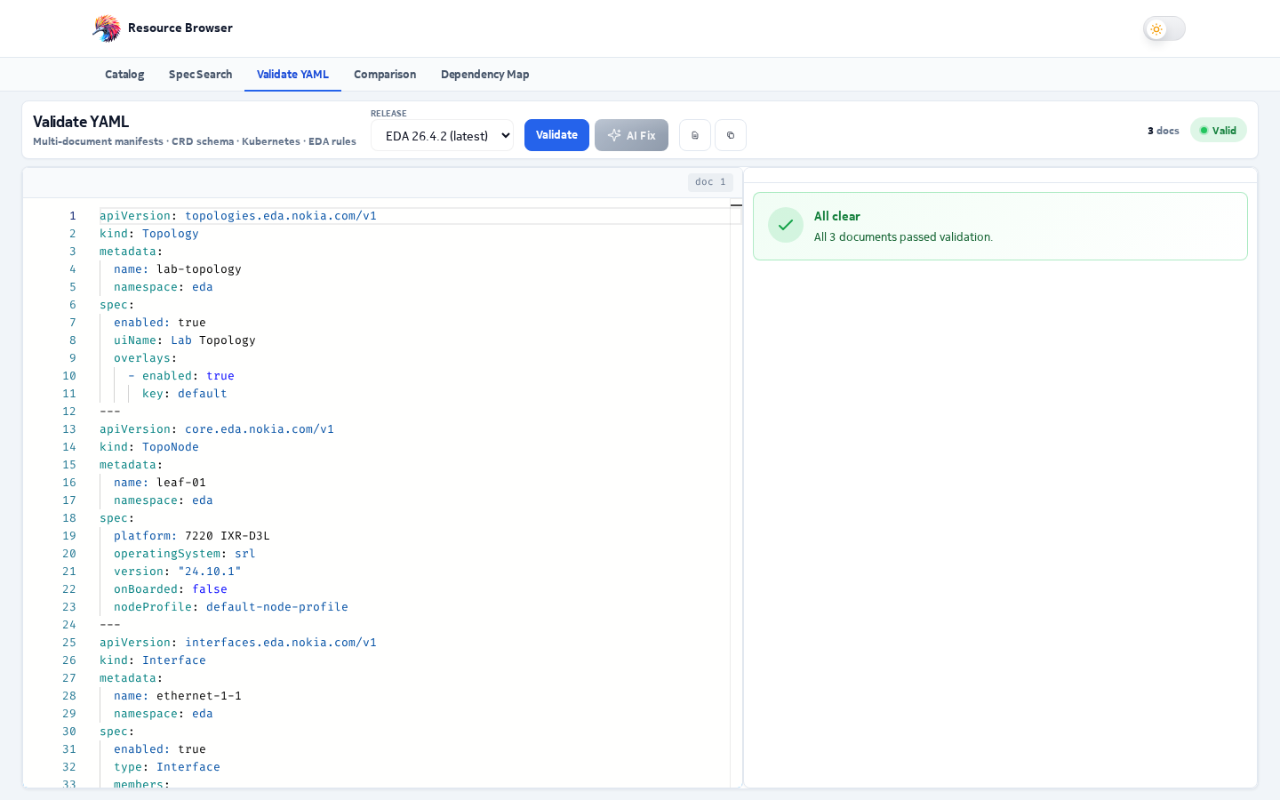Click 'kind: Topology' line in editor
1280x800 pixels.
click(149, 234)
